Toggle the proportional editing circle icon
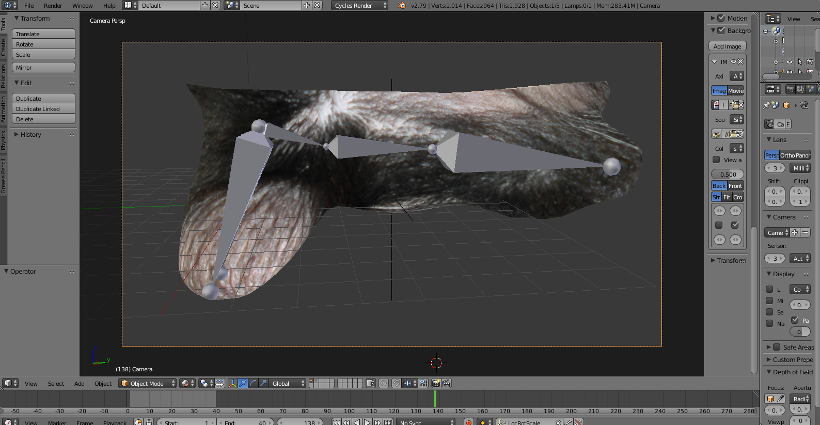Screen dimensions: 820x425 pyautogui.click(x=384, y=383)
